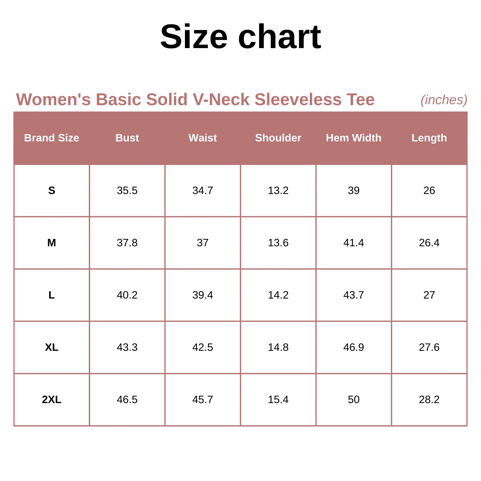
Task: Click the 14.8 shoulder value cell
Action: [x=278, y=347]
